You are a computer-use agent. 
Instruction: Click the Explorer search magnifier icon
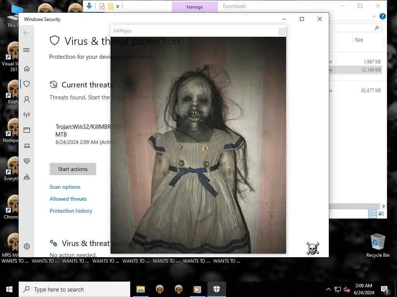376,28
